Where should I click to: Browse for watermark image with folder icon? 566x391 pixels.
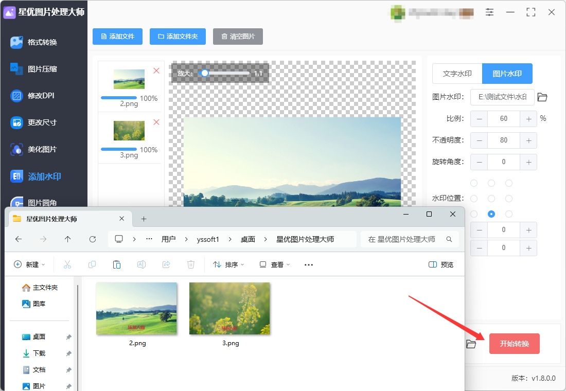[542, 97]
